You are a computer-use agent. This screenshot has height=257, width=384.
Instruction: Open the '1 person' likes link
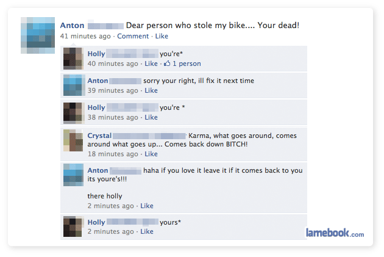[187, 63]
